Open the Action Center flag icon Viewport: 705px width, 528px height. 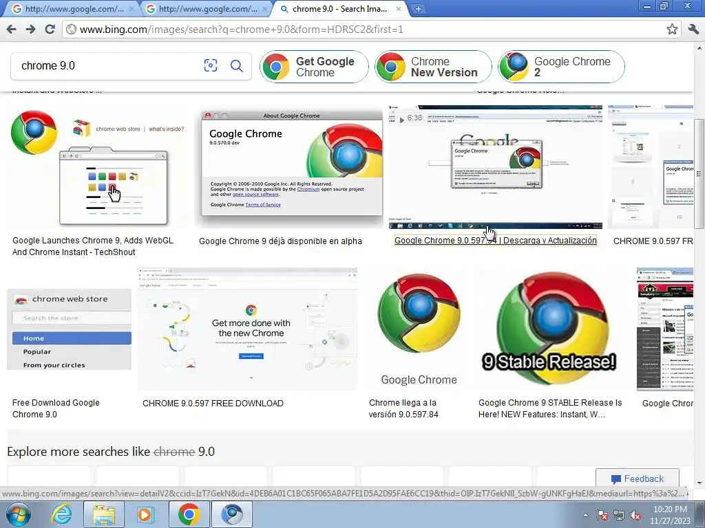602,516
